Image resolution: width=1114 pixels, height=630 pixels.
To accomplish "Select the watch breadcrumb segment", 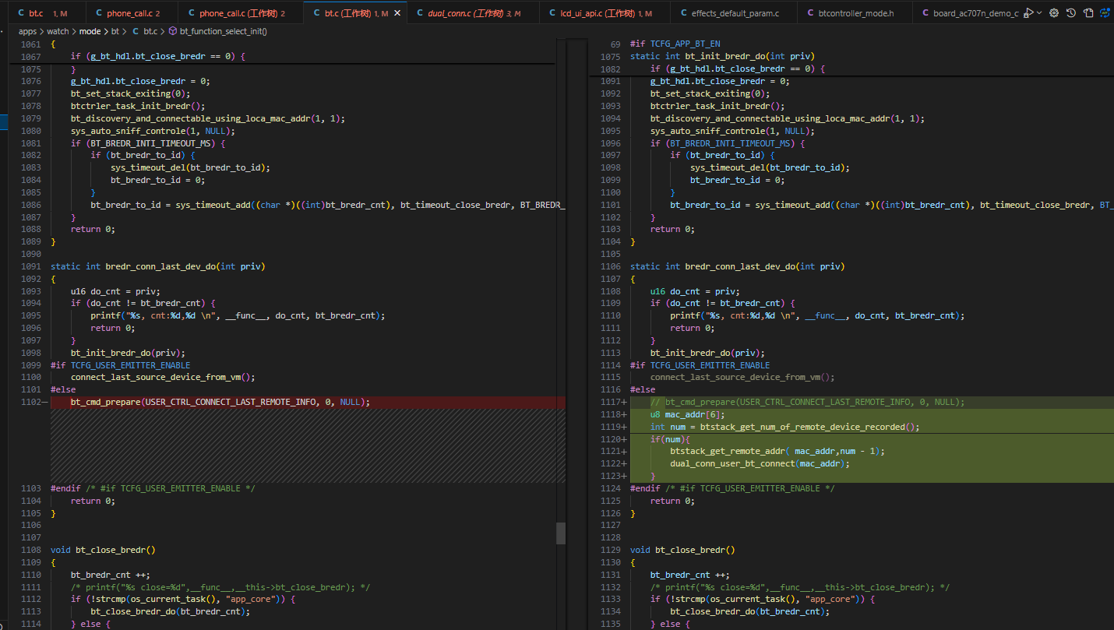I will (58, 31).
